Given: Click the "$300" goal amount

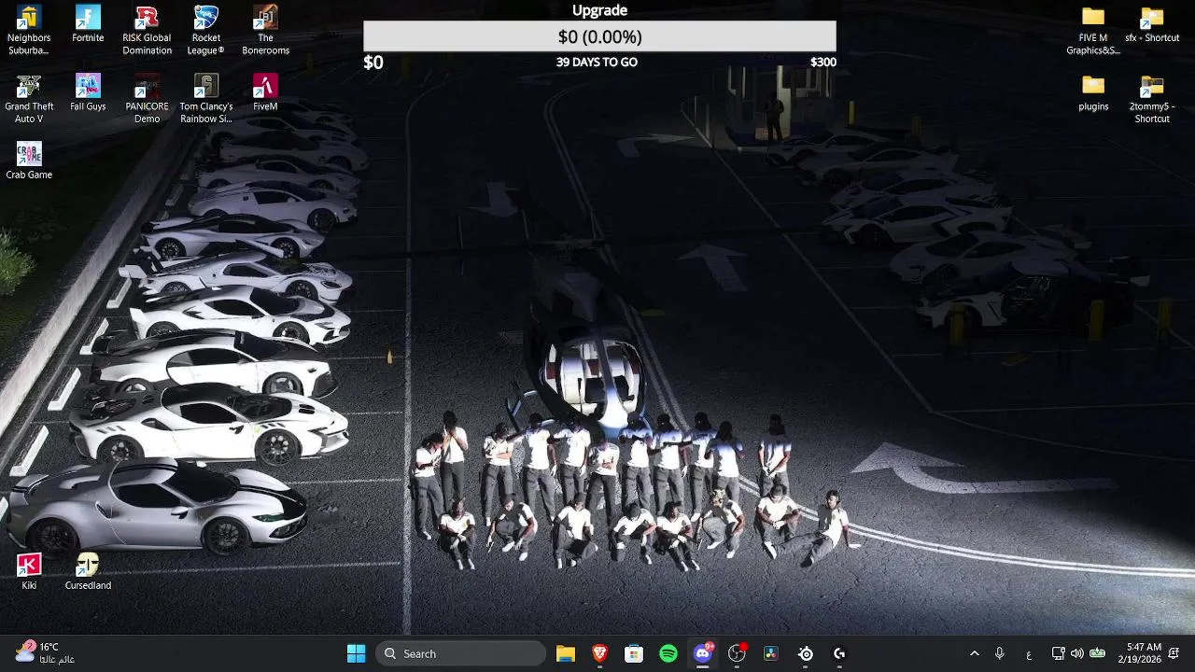Looking at the screenshot, I should [x=823, y=63].
